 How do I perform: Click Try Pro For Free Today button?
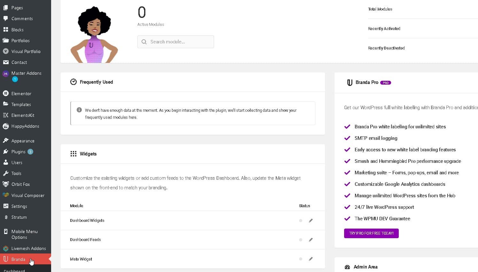(x=371, y=233)
